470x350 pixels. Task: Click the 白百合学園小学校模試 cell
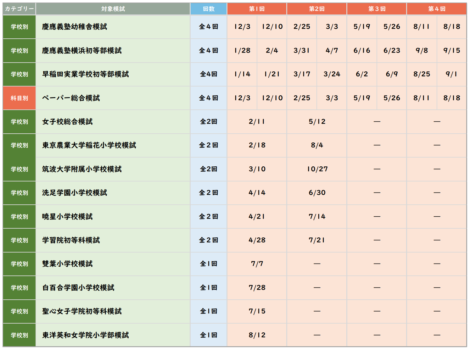click(x=113, y=288)
